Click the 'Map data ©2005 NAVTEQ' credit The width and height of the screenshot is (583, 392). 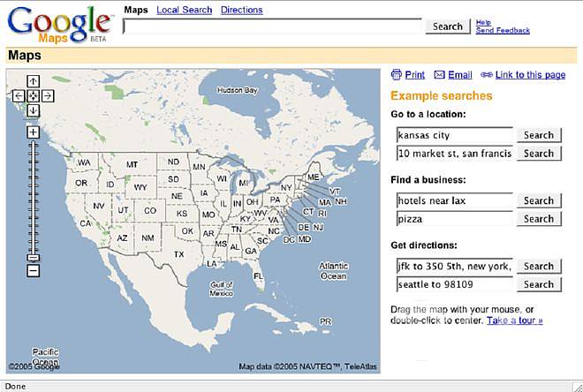(x=308, y=366)
